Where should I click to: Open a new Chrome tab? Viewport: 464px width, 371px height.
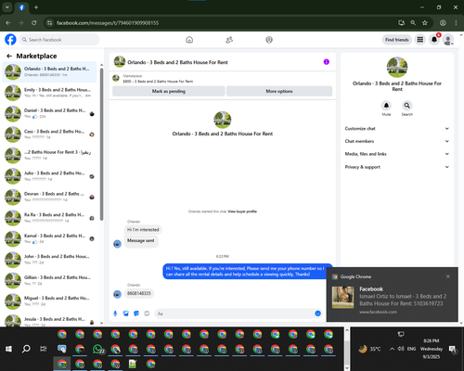[x=36, y=7]
